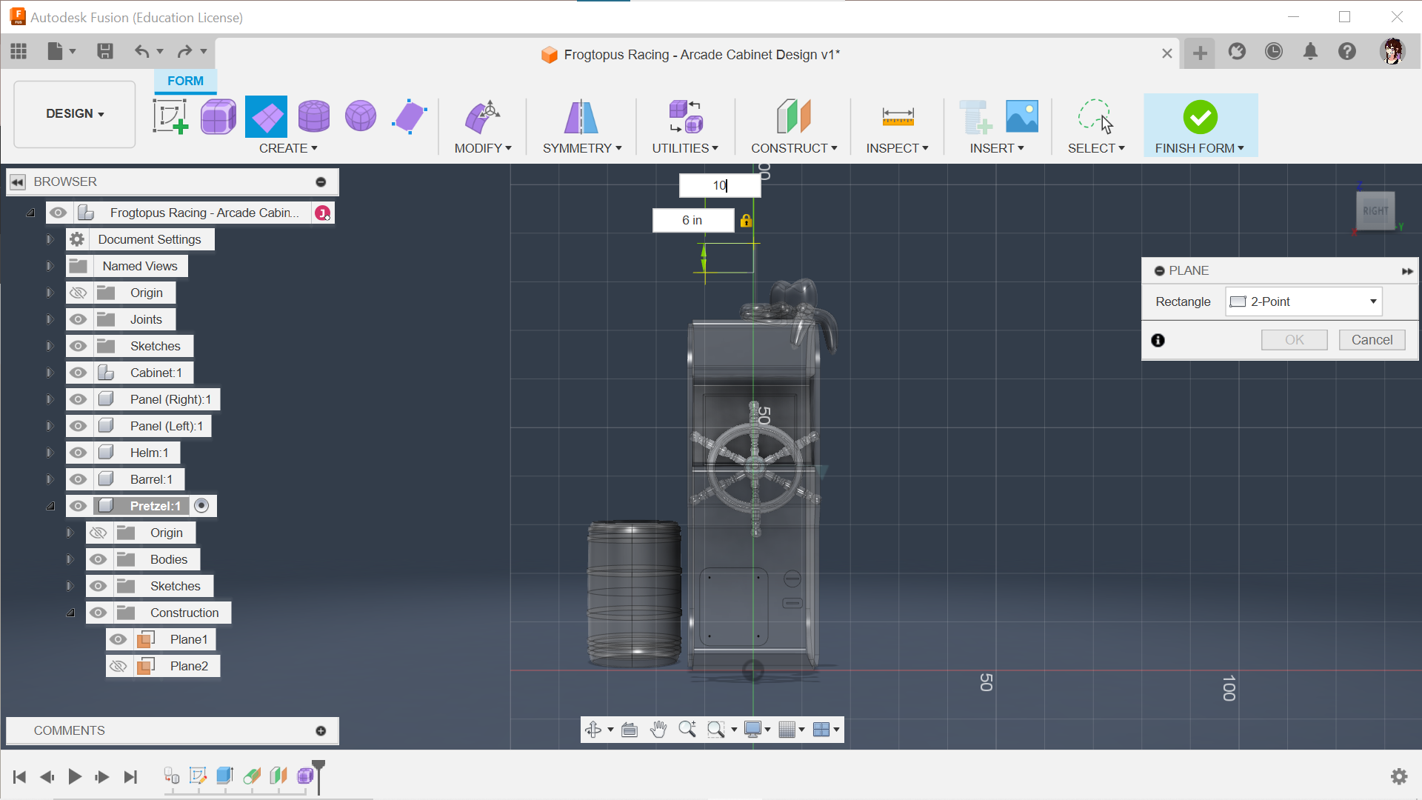Click Cancel in the PLANE dialog
Viewport: 1422px width, 800px height.
pos(1372,339)
